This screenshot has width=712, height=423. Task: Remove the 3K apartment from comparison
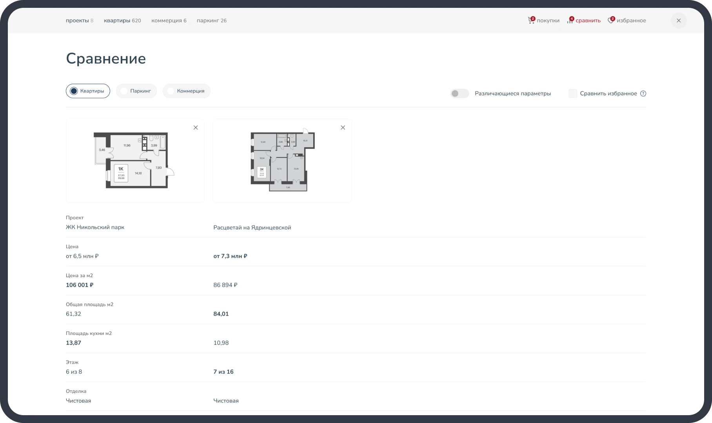tap(343, 128)
